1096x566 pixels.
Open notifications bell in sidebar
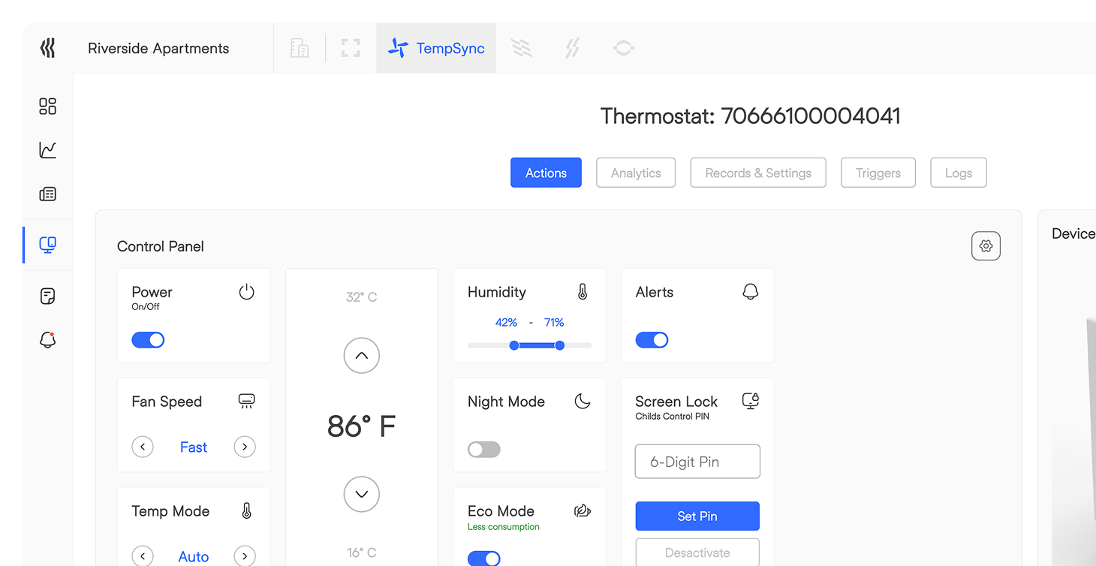[47, 340]
